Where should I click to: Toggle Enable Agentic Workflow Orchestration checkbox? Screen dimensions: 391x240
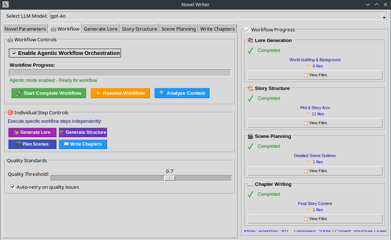click(14, 53)
